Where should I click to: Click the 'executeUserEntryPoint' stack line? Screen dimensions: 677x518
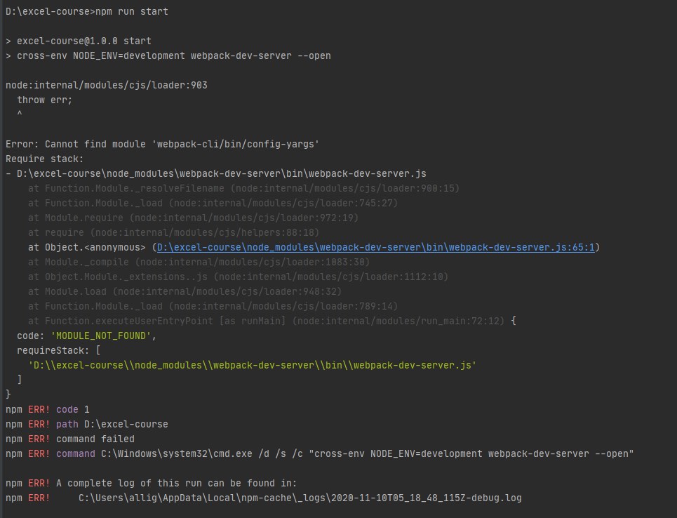pyautogui.click(x=272, y=321)
